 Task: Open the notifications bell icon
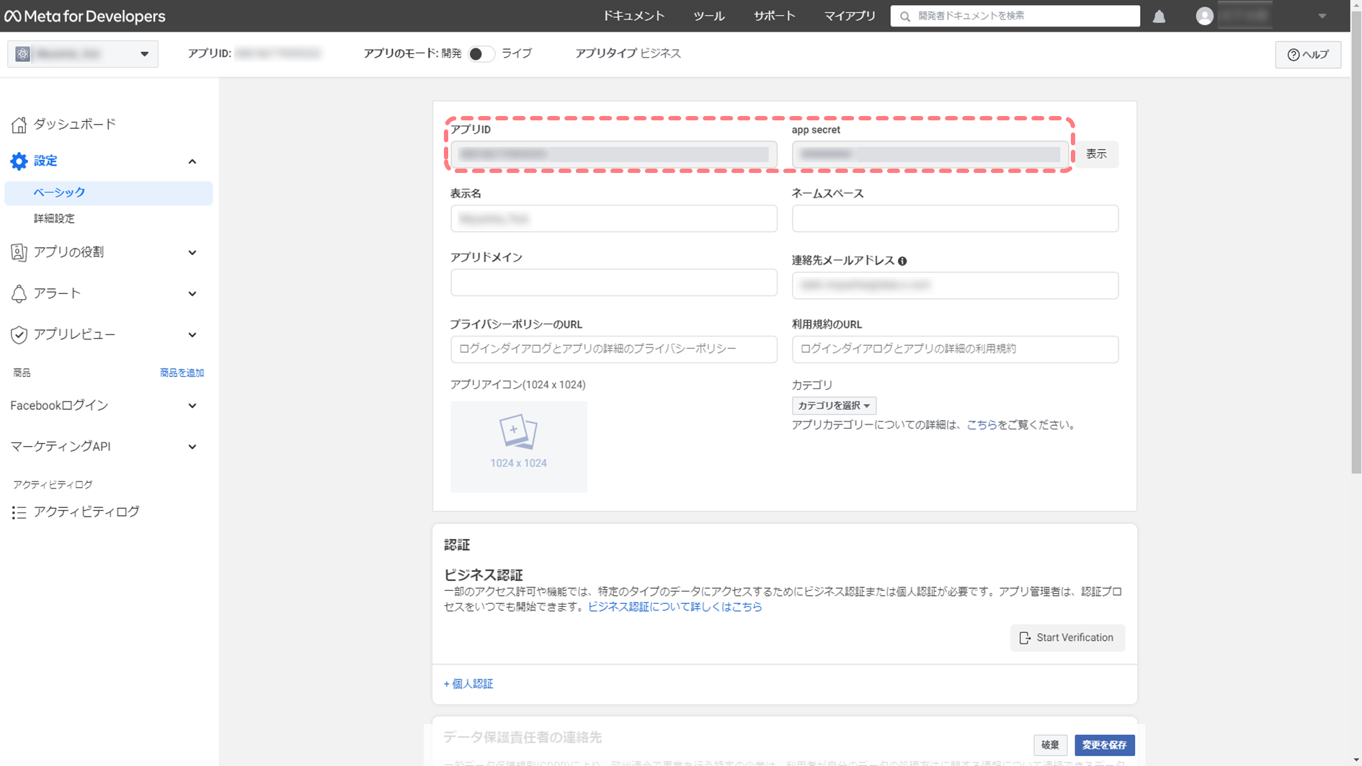pyautogui.click(x=1159, y=16)
